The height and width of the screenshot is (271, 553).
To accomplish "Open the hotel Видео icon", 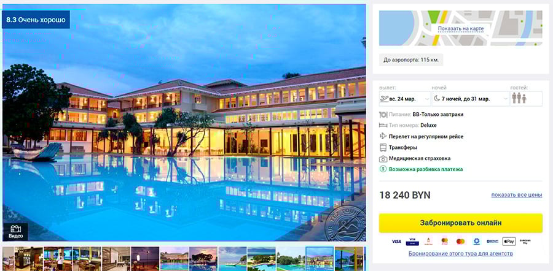I will coord(15,231).
